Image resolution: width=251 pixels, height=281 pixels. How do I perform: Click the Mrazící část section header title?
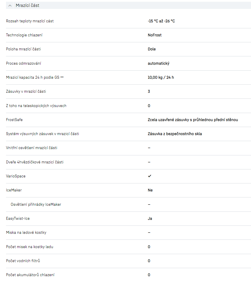pyautogui.click(x=27, y=5)
